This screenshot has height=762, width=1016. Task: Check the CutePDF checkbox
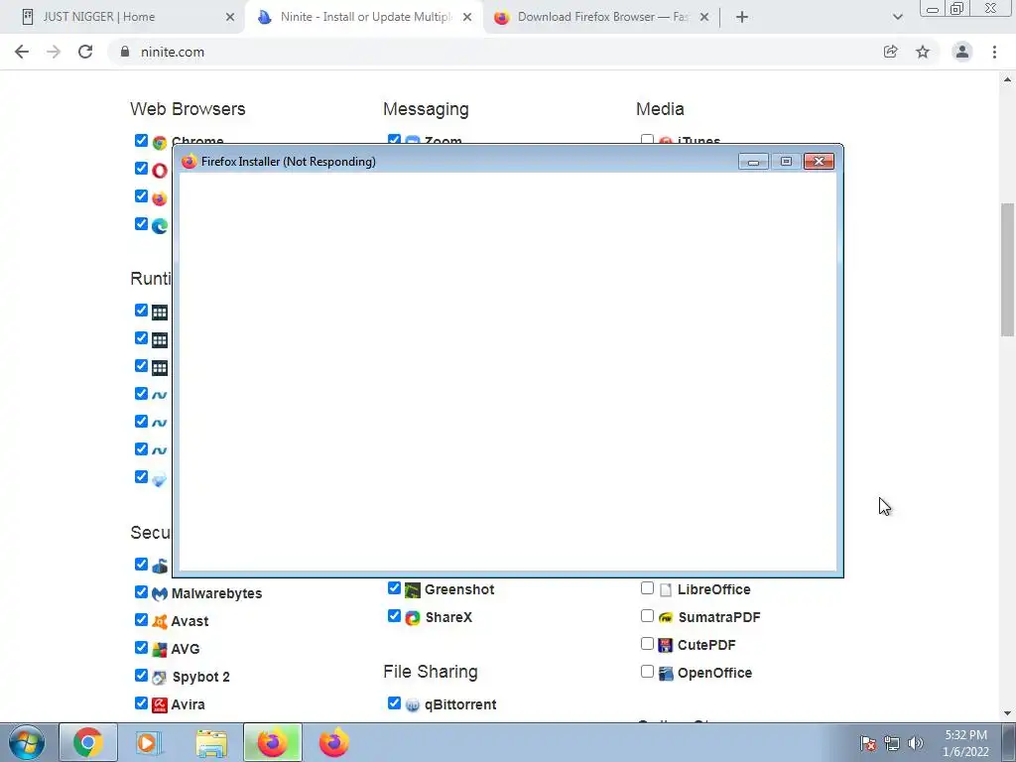(647, 643)
